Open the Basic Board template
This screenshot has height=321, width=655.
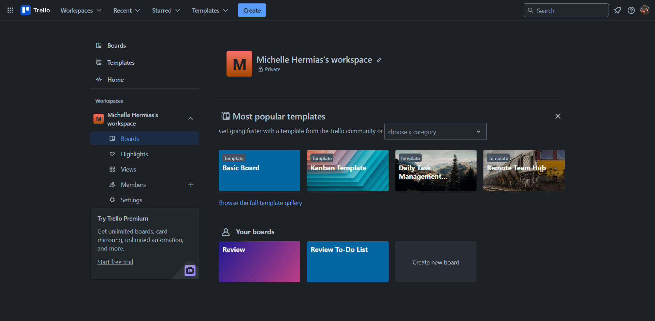(260, 171)
